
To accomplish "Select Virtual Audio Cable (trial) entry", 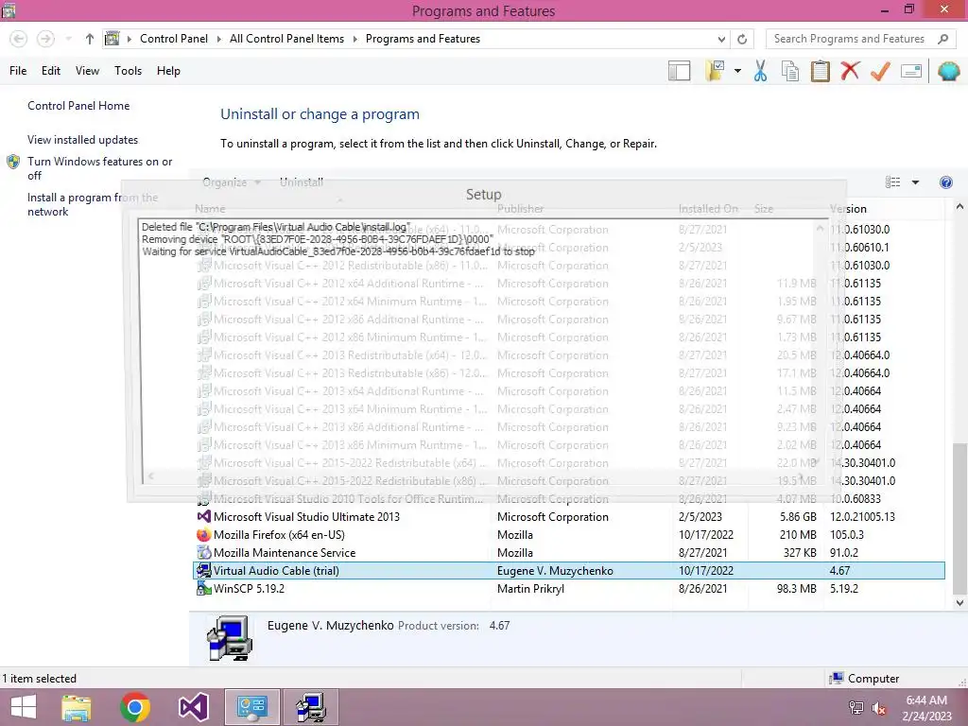I will [569, 570].
